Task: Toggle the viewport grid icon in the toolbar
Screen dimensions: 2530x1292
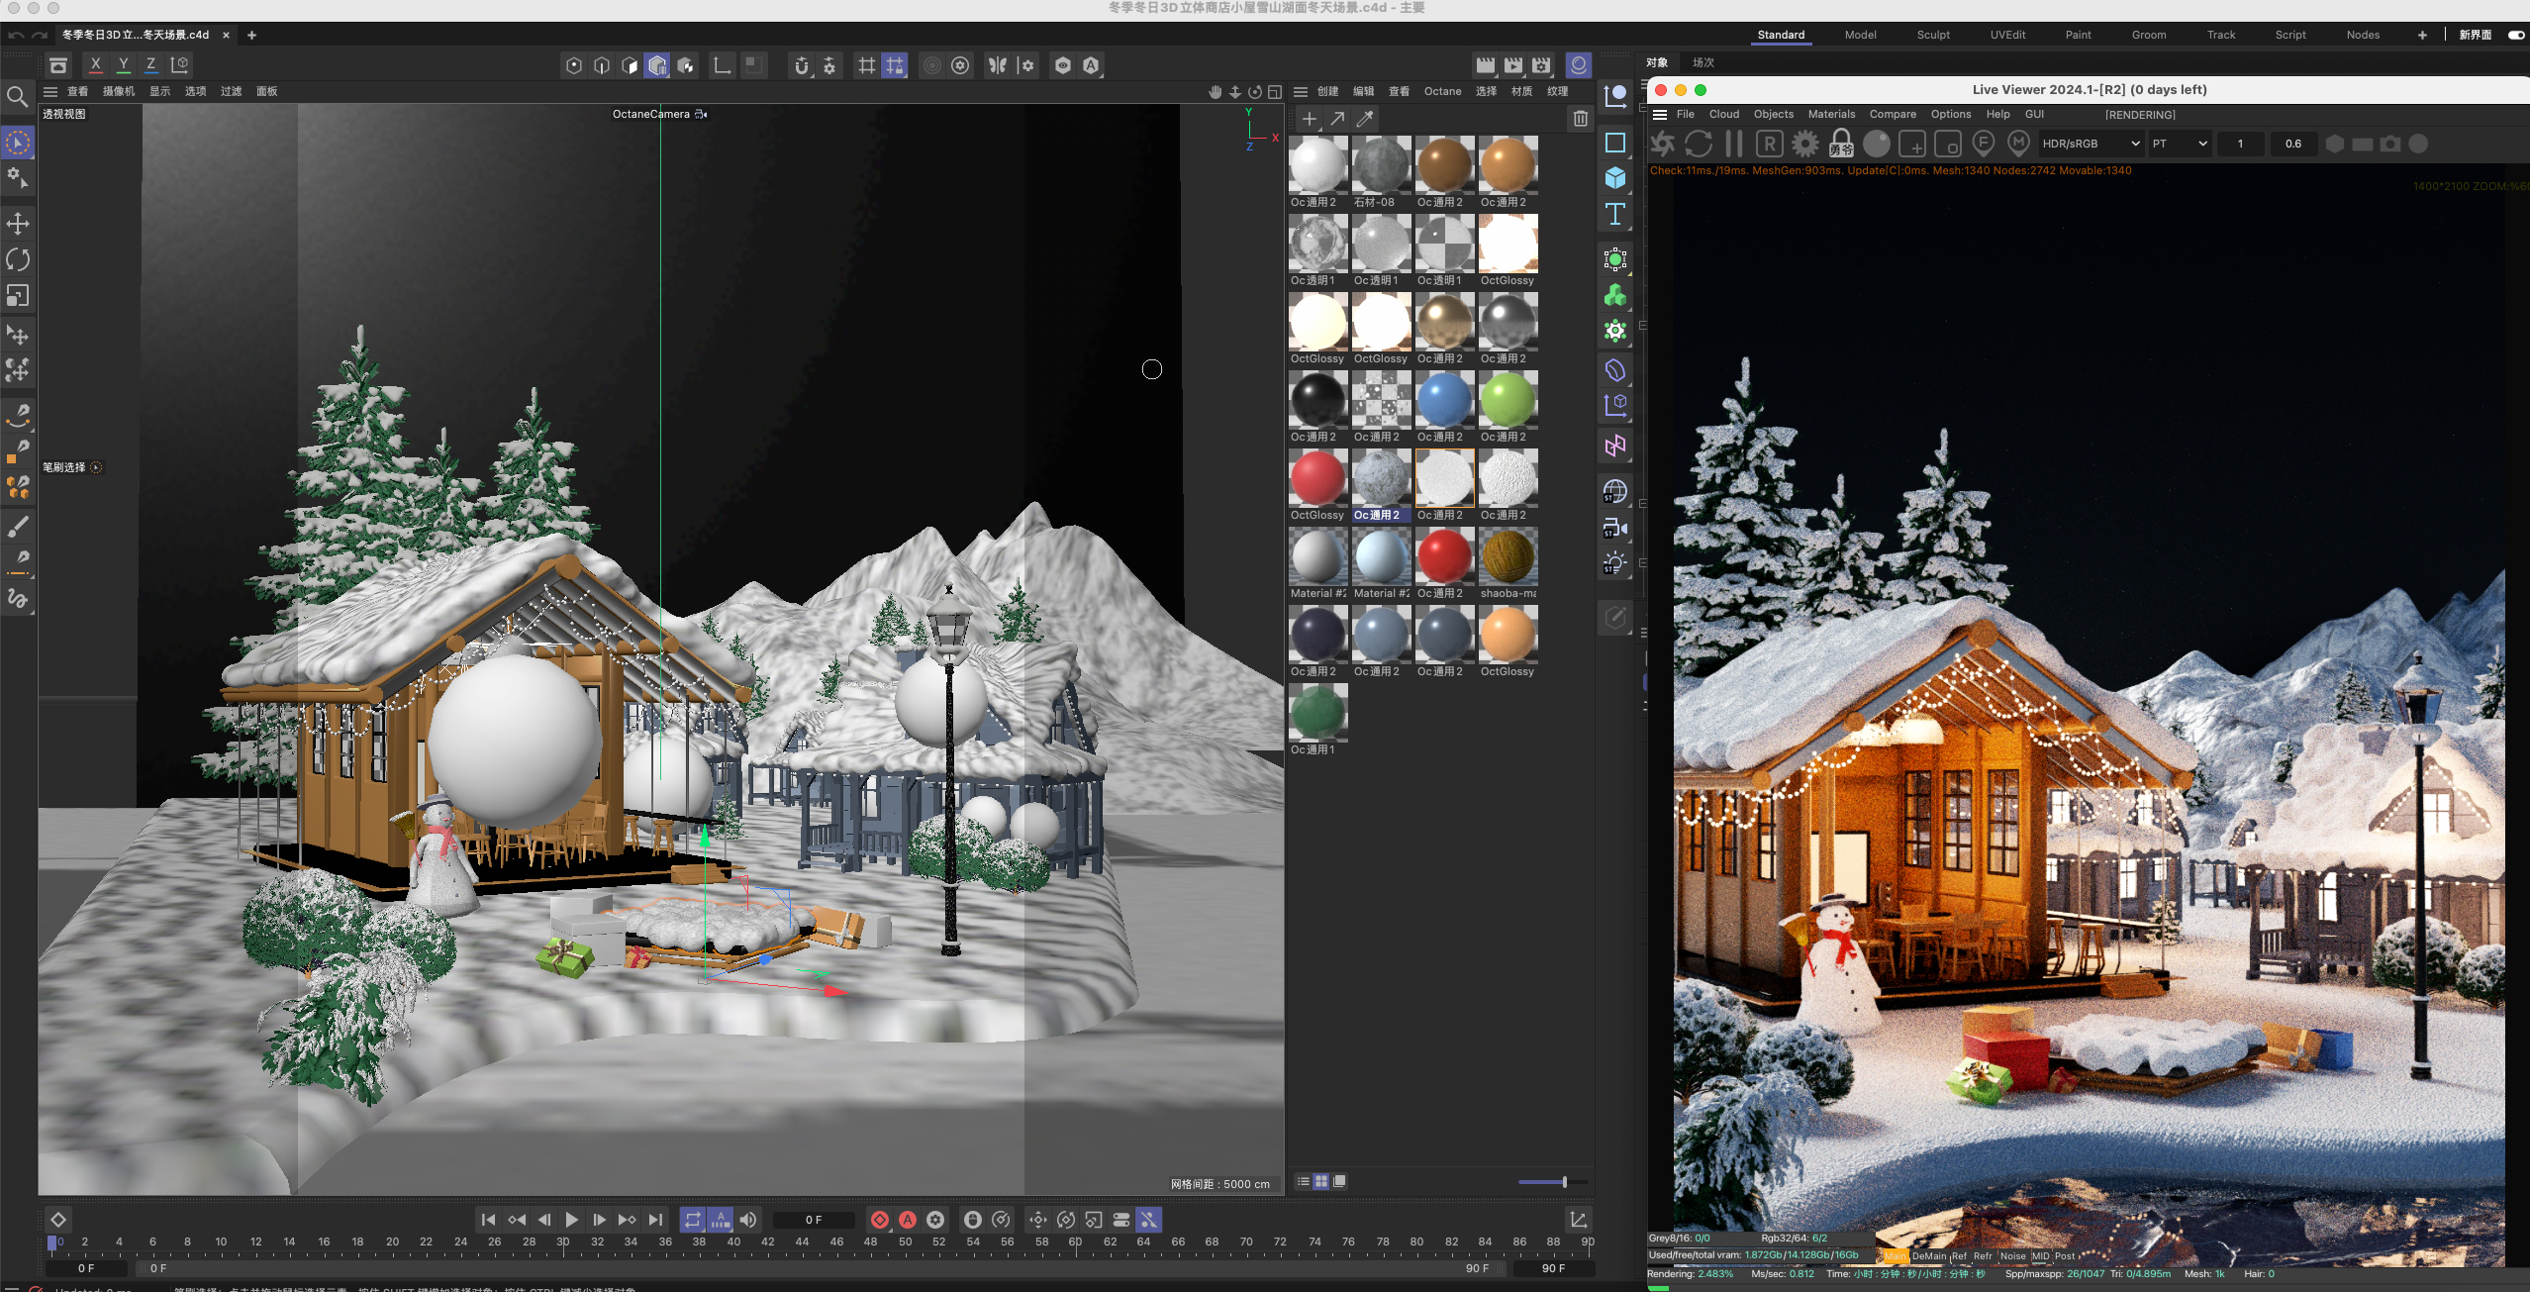Action: click(x=867, y=65)
